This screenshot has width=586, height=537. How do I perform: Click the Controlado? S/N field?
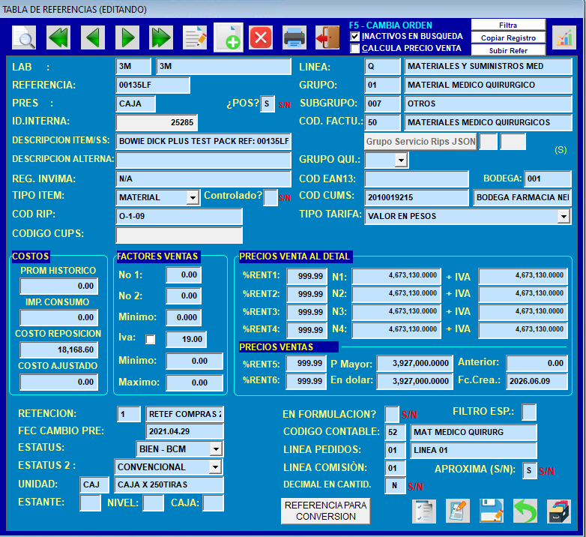271,197
